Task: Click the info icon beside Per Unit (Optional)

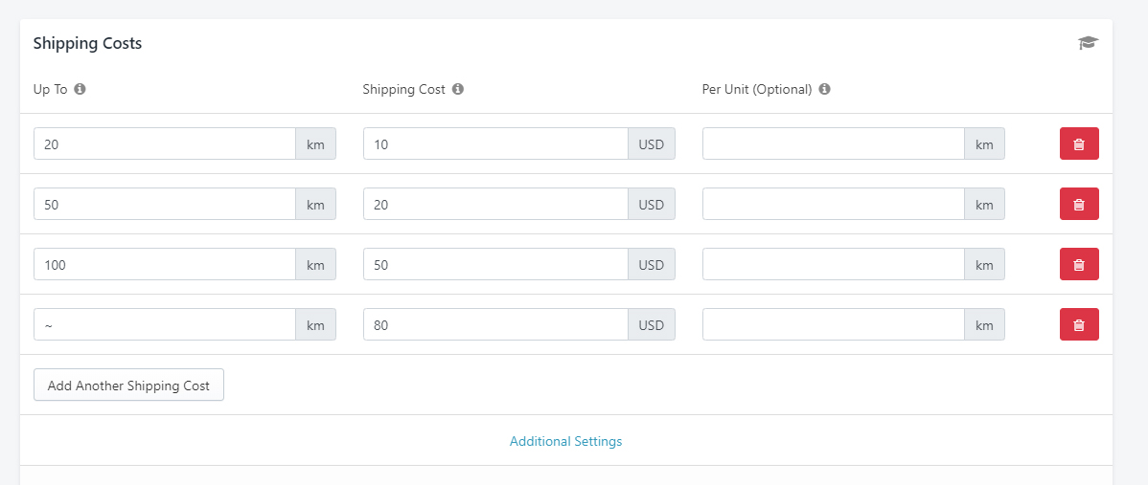Action: [x=824, y=89]
